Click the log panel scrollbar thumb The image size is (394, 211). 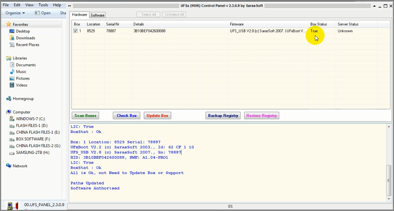(x=389, y=180)
